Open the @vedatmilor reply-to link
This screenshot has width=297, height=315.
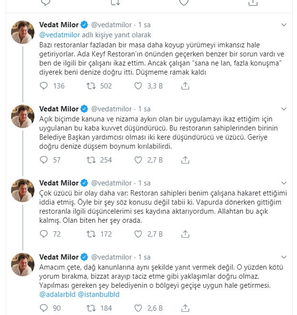click(x=58, y=35)
